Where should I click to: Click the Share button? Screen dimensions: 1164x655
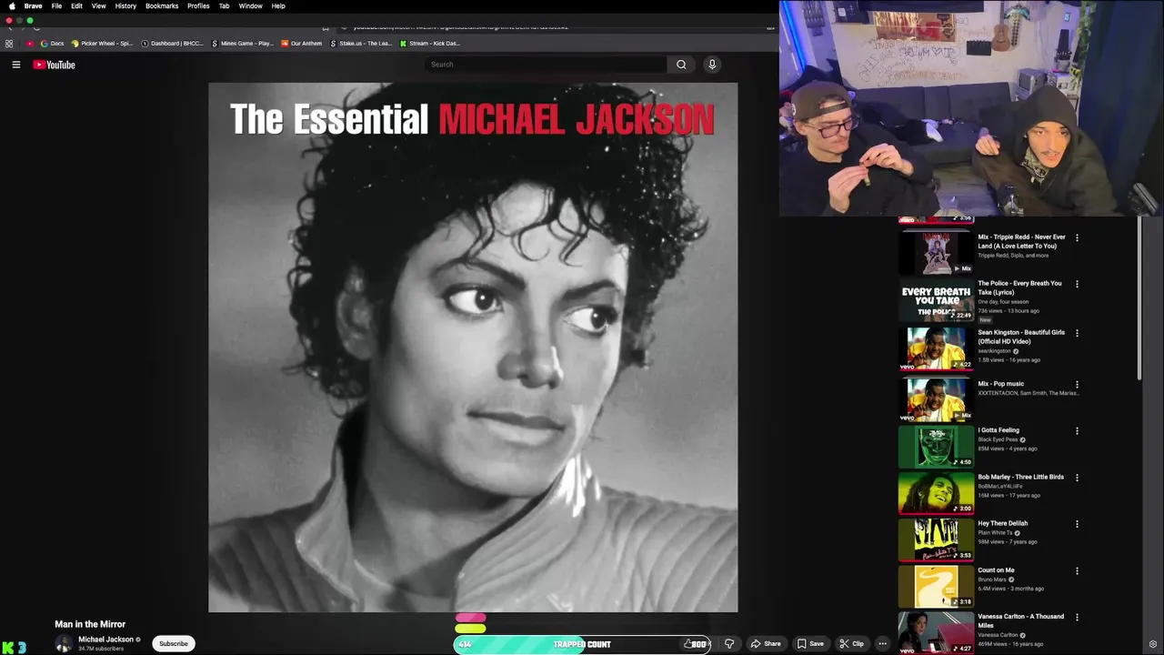(x=766, y=644)
